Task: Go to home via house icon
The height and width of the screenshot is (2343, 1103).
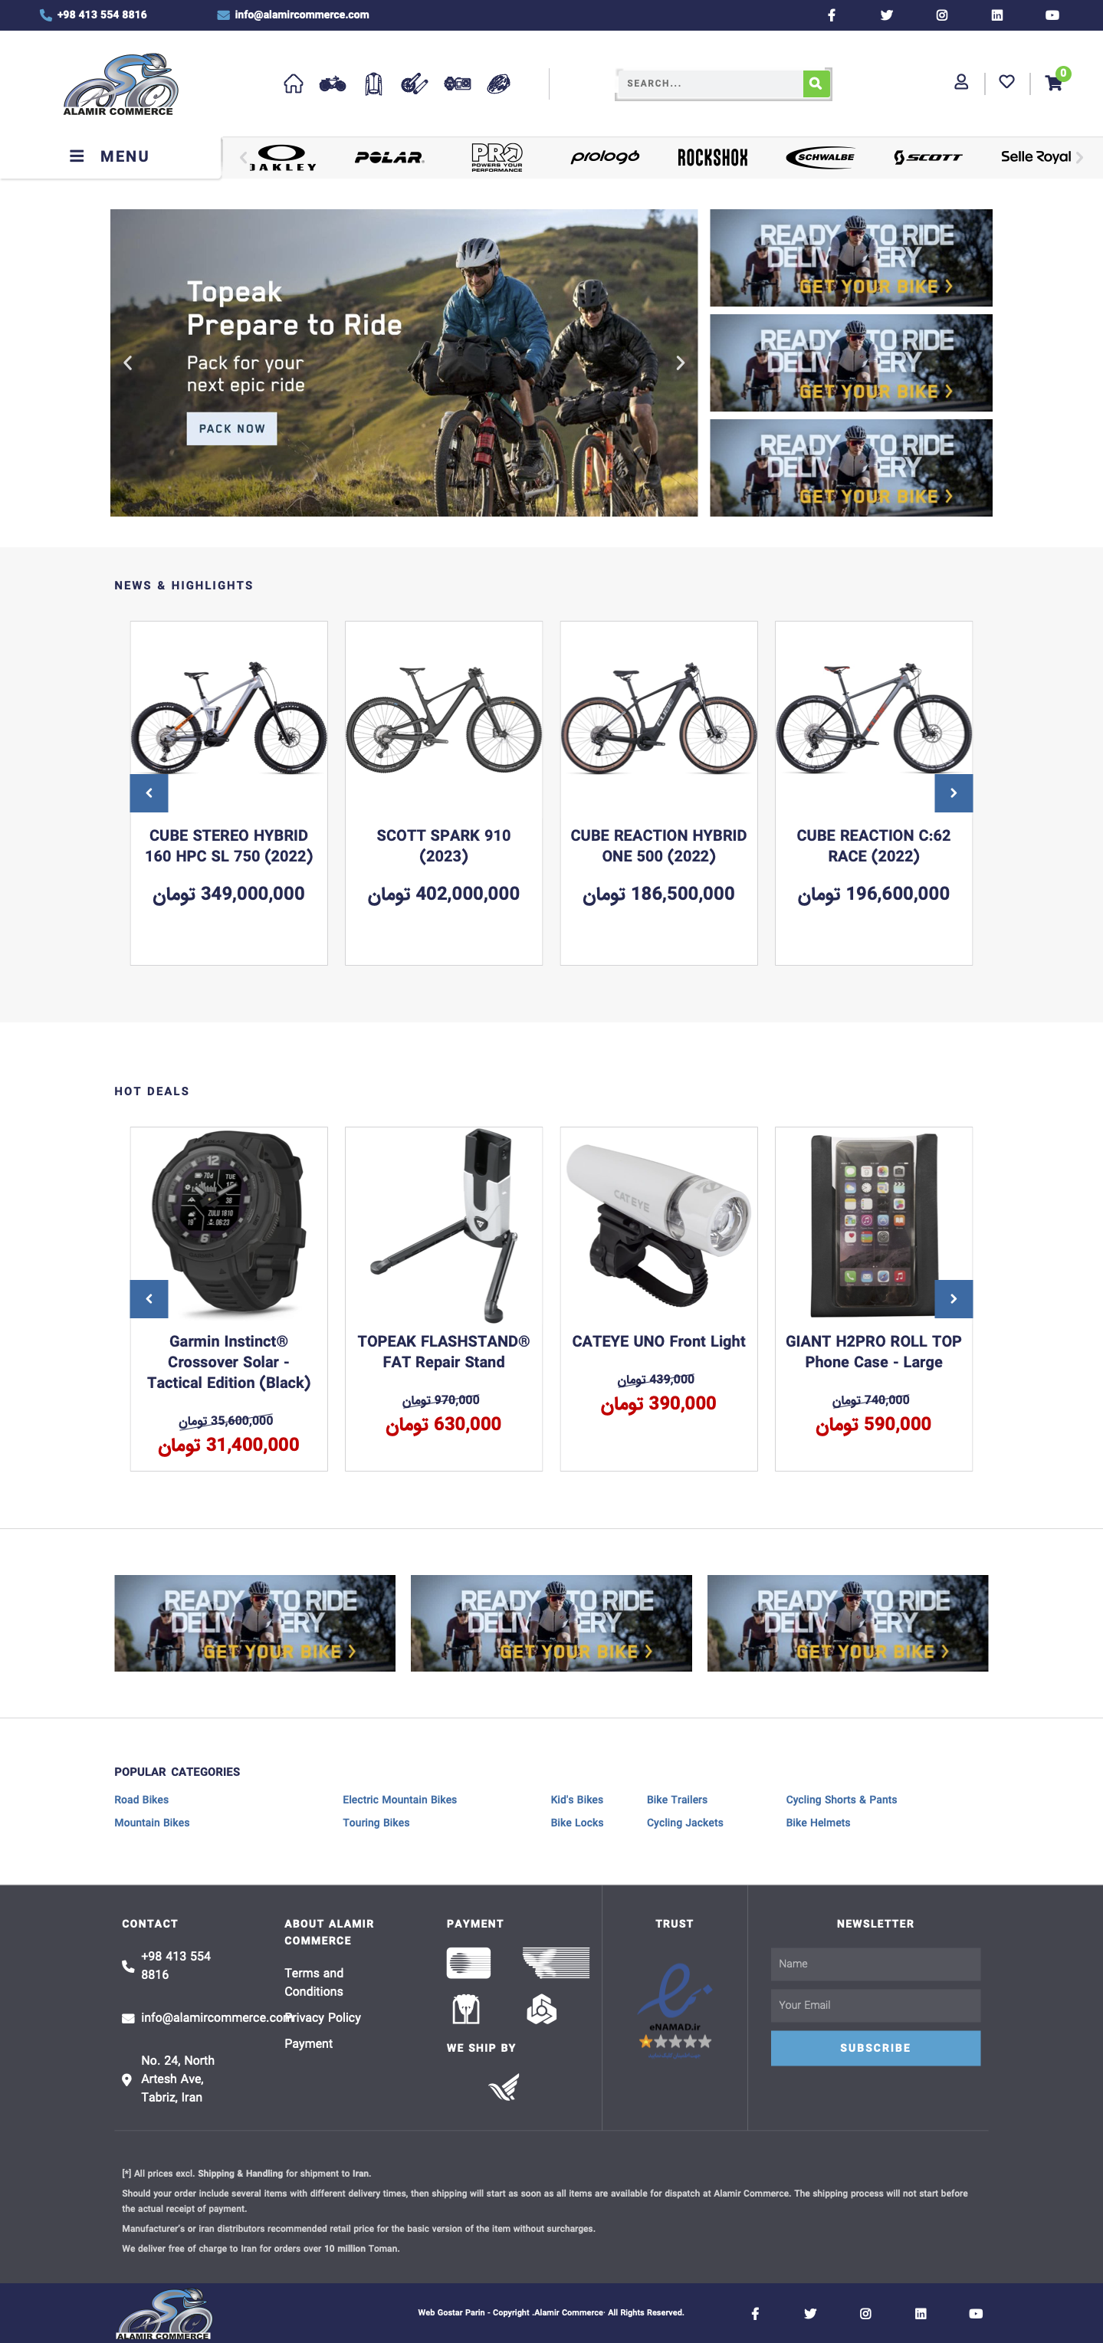Action: tap(293, 84)
